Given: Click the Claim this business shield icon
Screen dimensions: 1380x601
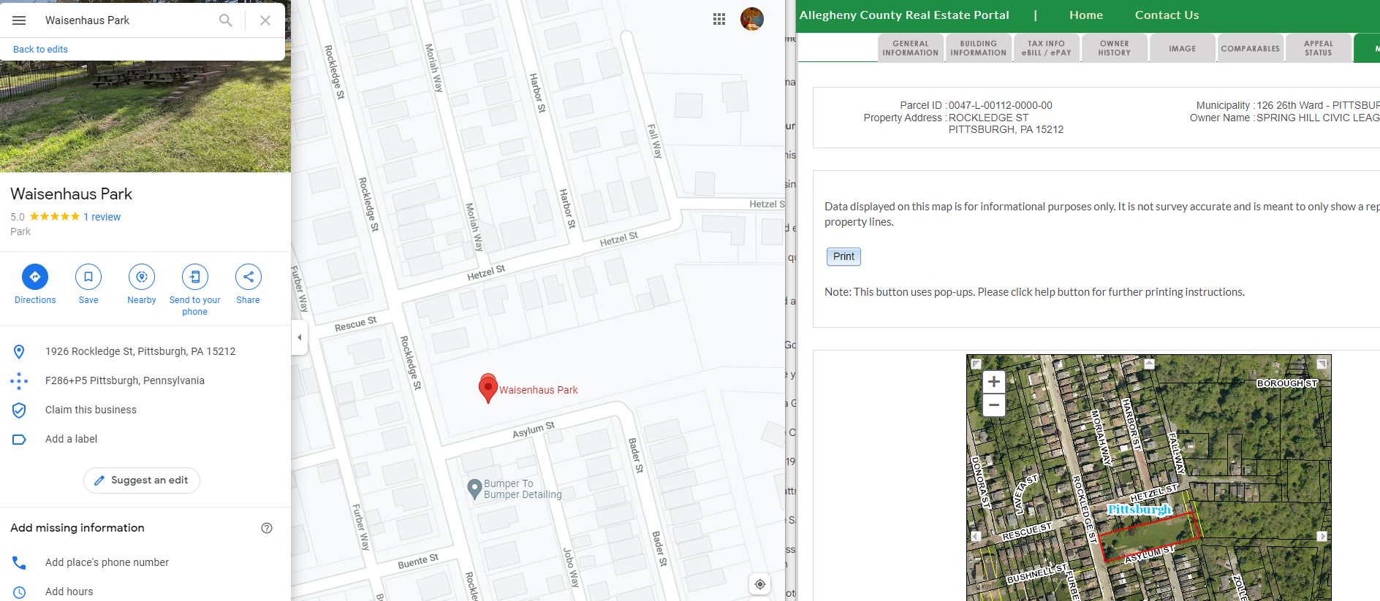Looking at the screenshot, I should pyautogui.click(x=20, y=410).
